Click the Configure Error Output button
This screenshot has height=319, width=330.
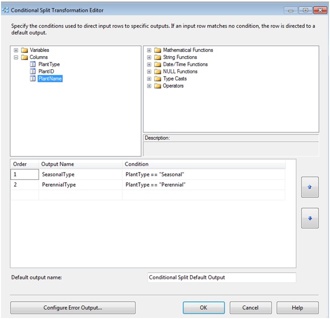click(73, 307)
